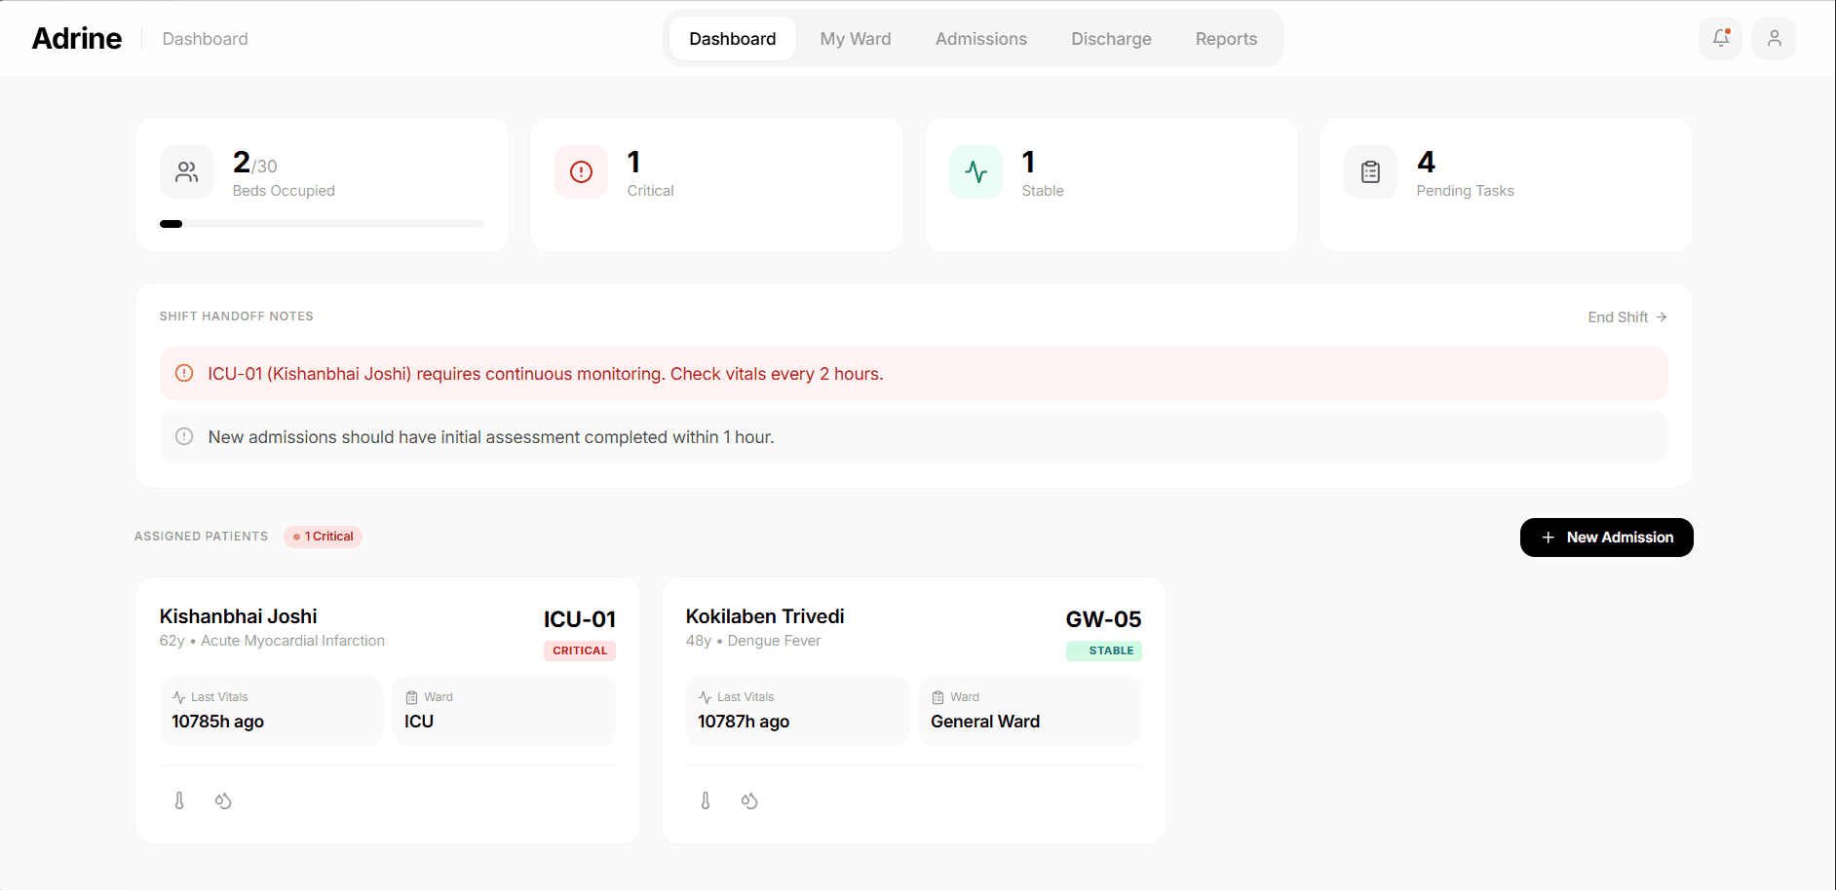Click End Shift
The width and height of the screenshot is (1836, 890).
[1626, 316]
